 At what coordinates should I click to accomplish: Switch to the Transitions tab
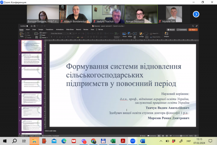50,30
